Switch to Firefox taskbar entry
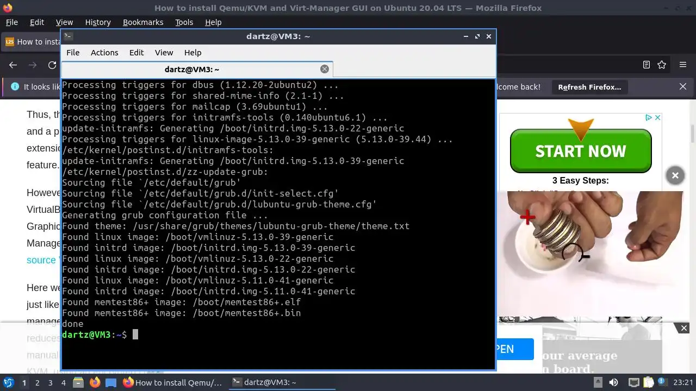The height and width of the screenshot is (391, 696). click(x=173, y=382)
